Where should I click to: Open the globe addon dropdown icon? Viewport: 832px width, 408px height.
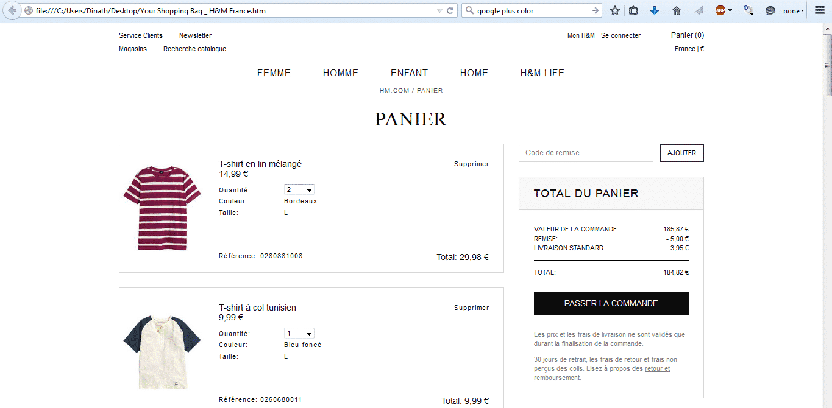click(x=748, y=10)
